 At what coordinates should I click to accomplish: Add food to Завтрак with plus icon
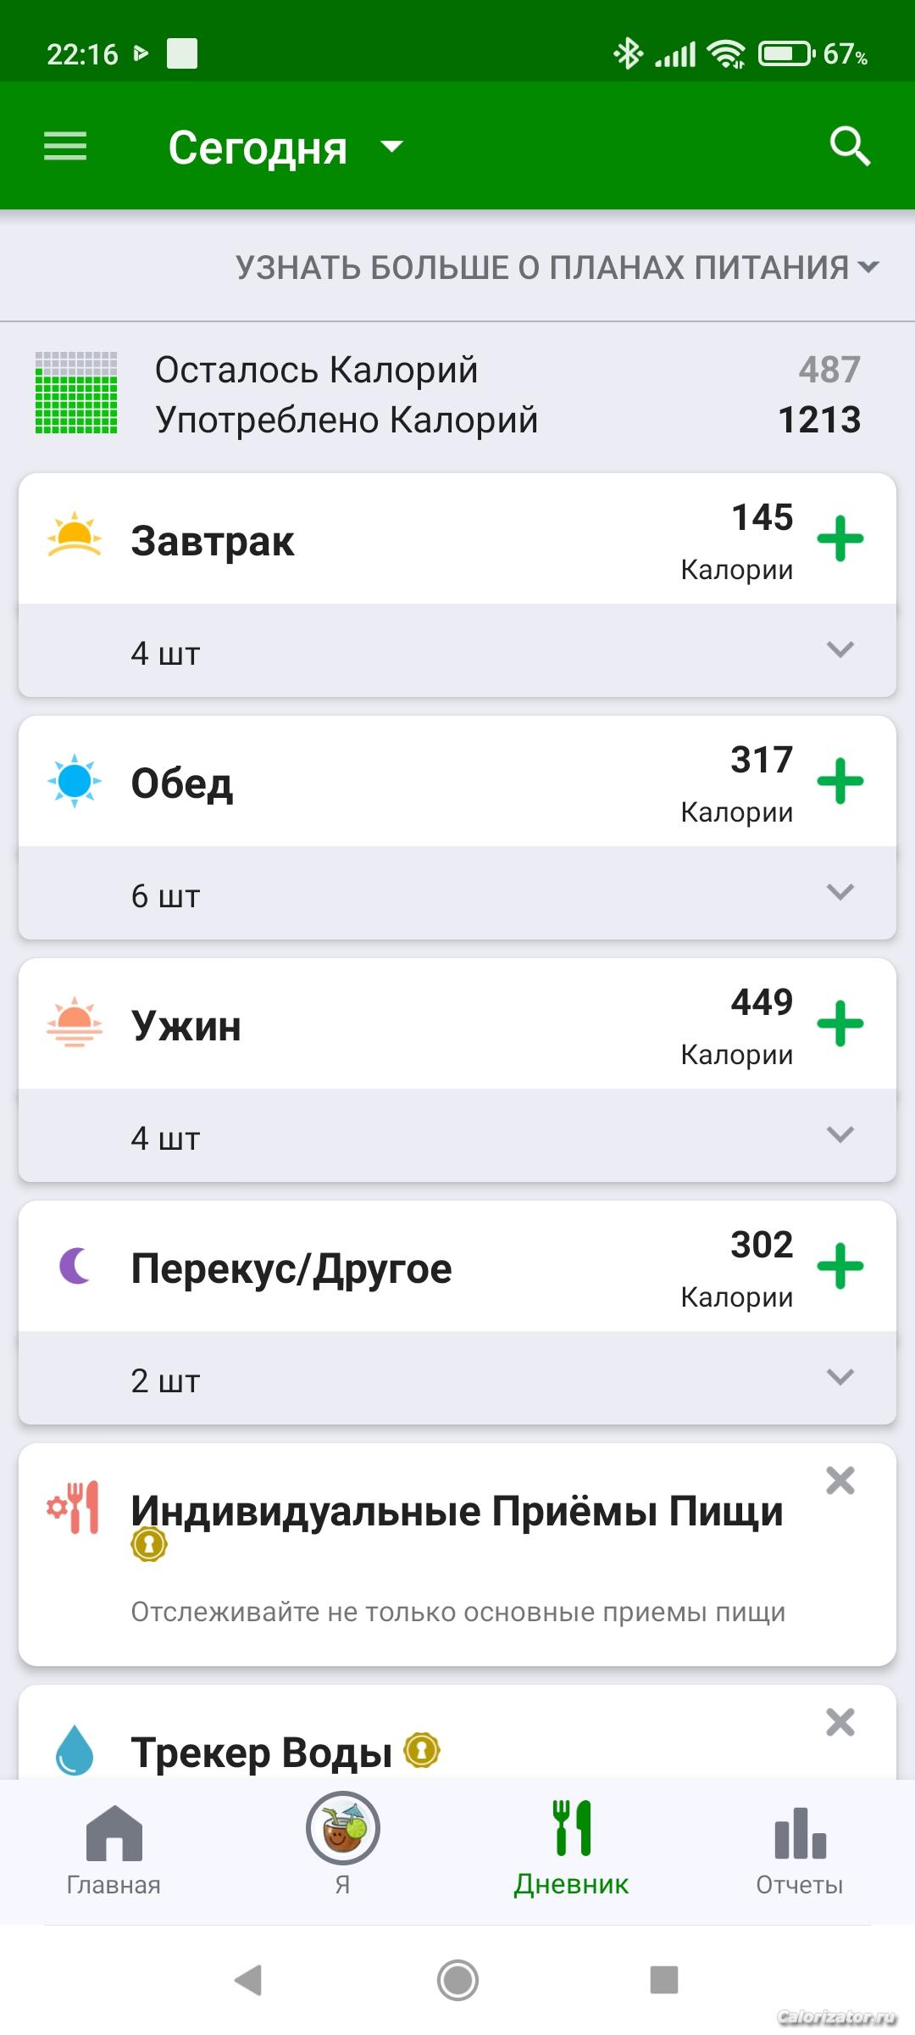[x=840, y=538]
